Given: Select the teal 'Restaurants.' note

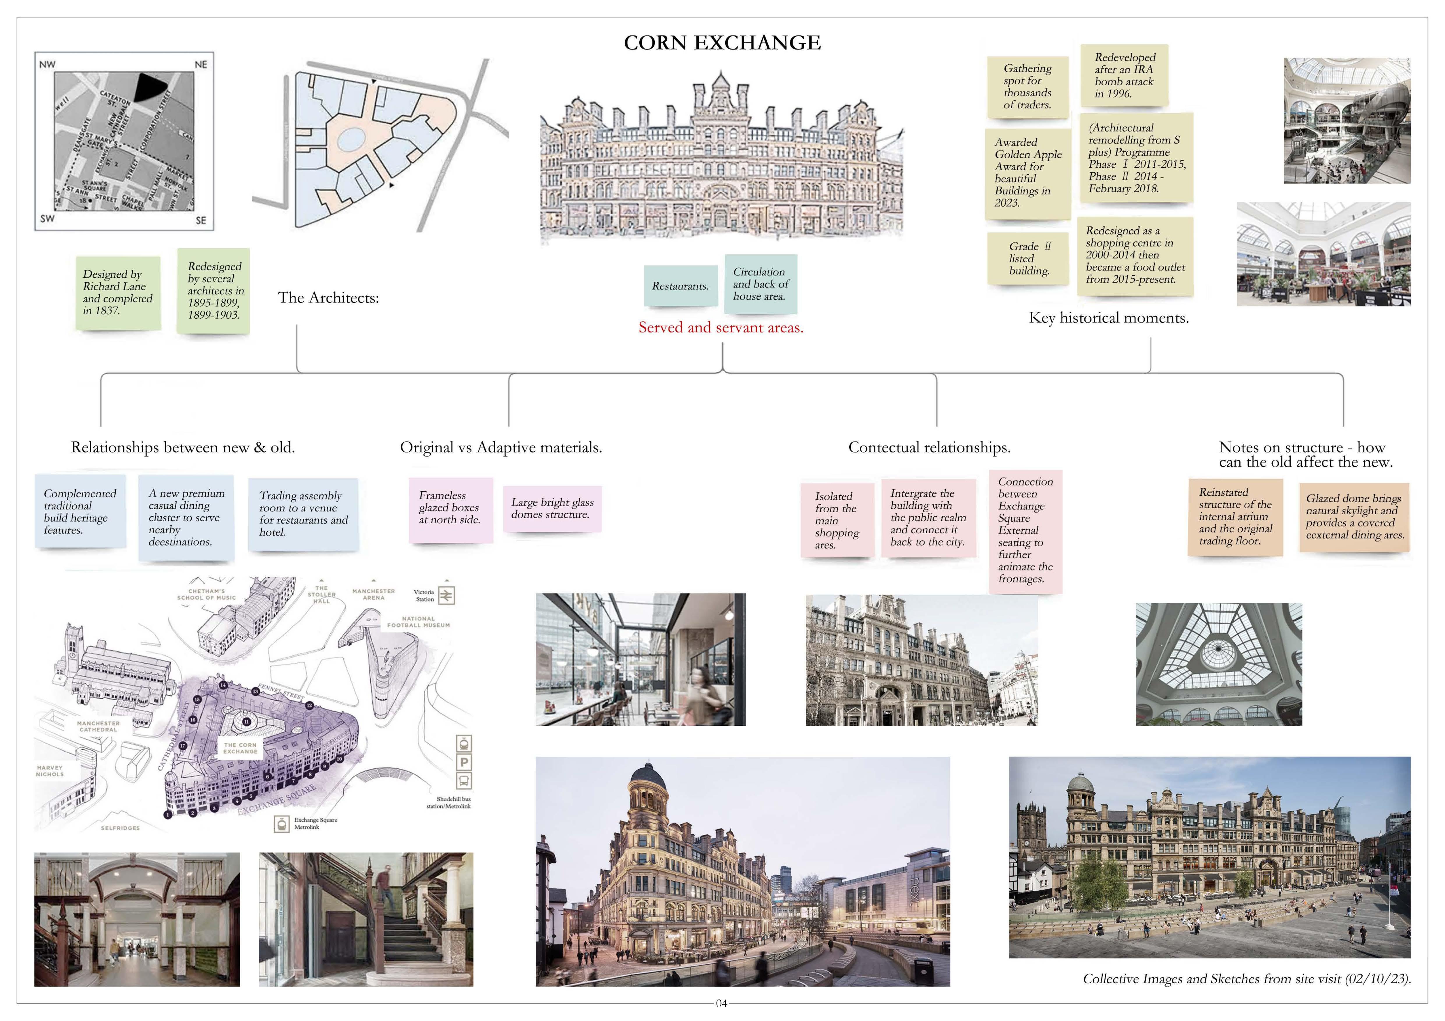Looking at the screenshot, I should [x=680, y=286].
